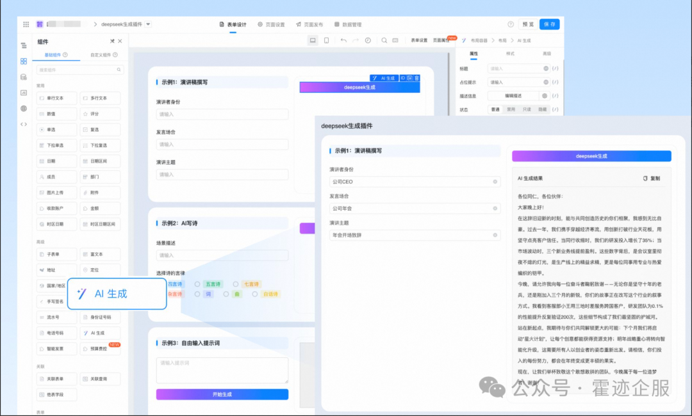692x416 pixels.
Task: Select the small AI 生成 component tile
Action: tap(100, 333)
